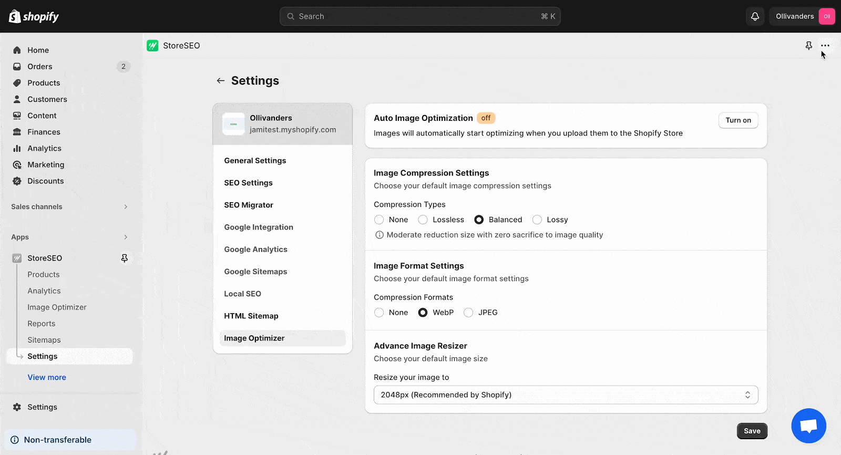Focus the top Search field
841x455 pixels.
pyautogui.click(x=420, y=16)
